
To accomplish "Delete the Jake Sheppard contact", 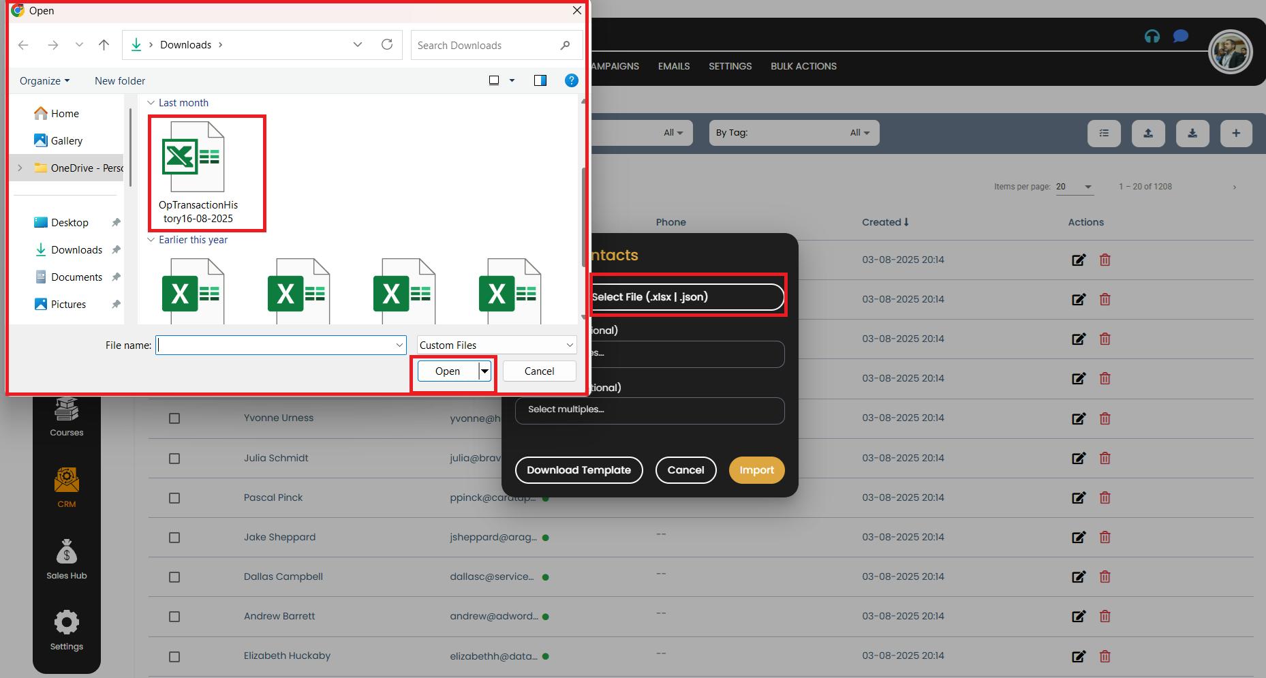I will coord(1105,538).
